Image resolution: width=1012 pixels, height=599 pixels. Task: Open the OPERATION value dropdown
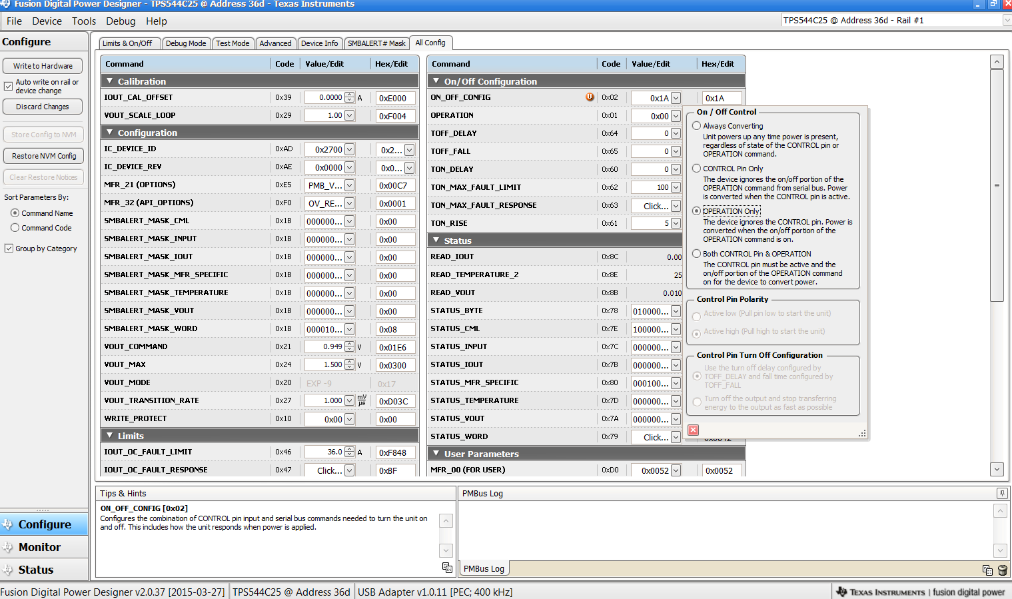[676, 116]
